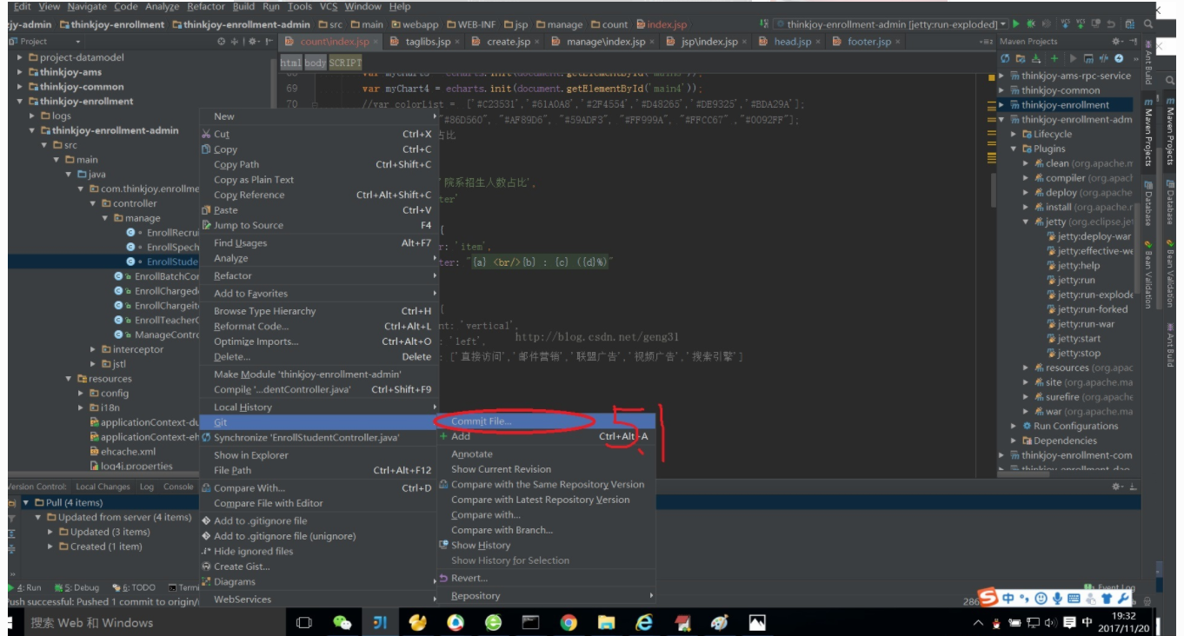Open Sogou soft keyboard icon

1074,598
